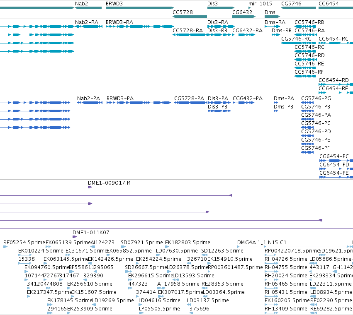Select the SD12263.5prime EST arrow

coord(204,255)
